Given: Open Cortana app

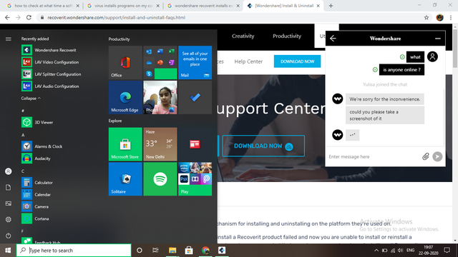Looking at the screenshot, I should [x=35, y=219].
